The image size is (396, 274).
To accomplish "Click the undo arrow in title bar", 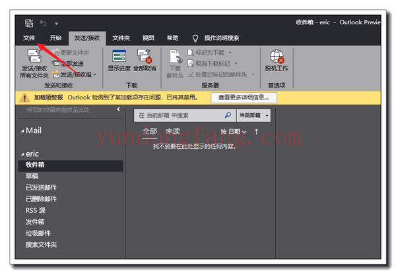I will pyautogui.click(x=43, y=23).
